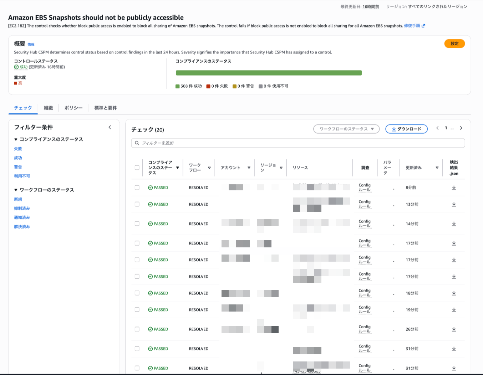Image resolution: width=483 pixels, height=375 pixels.
Task: Download findings JSON for the 14分前 row
Action: [454, 224]
